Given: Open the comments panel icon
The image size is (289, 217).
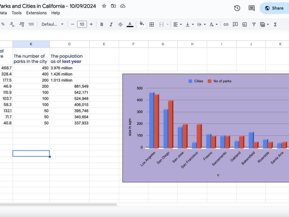Looking at the screenshot, I should [x=251, y=8].
